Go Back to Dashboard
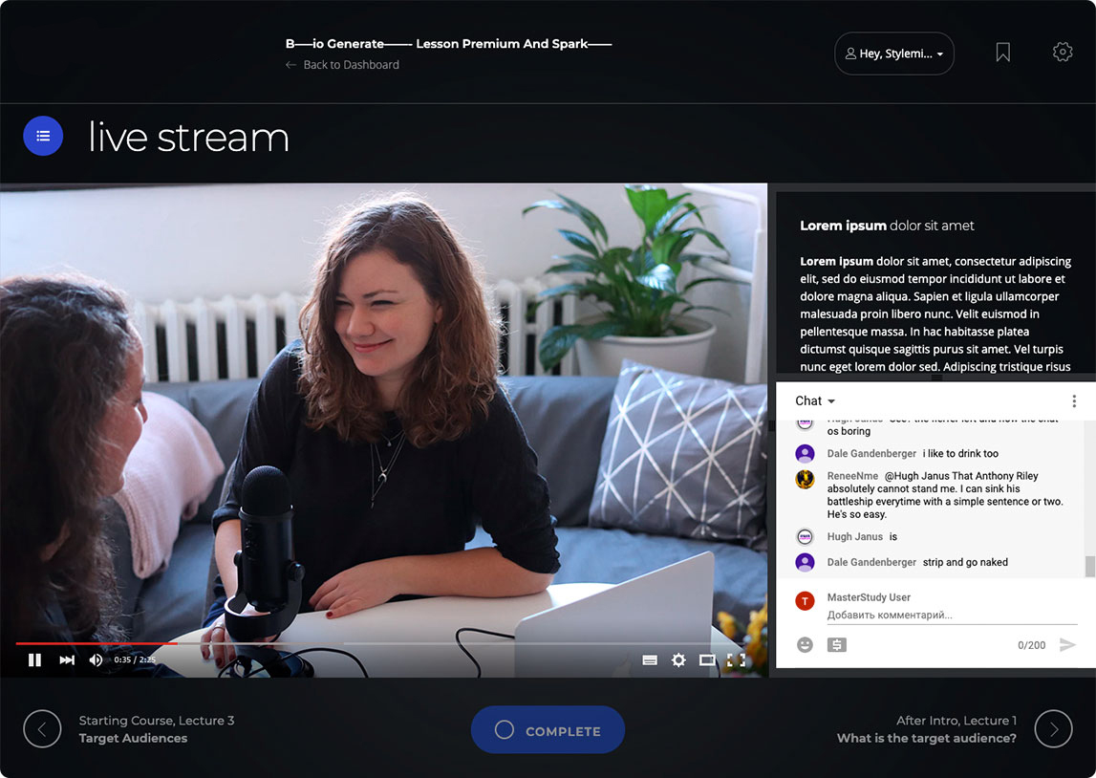Screen dimensions: 1096x778 coord(342,65)
